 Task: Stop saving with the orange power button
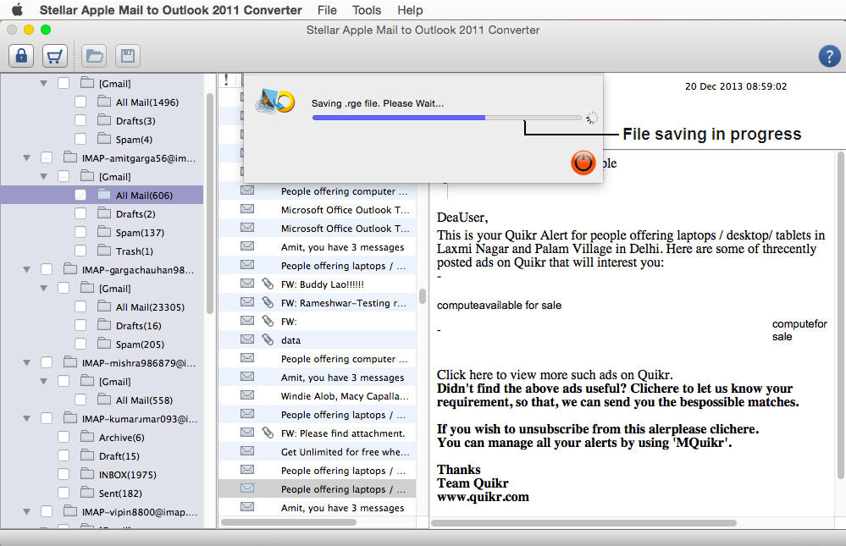point(583,163)
